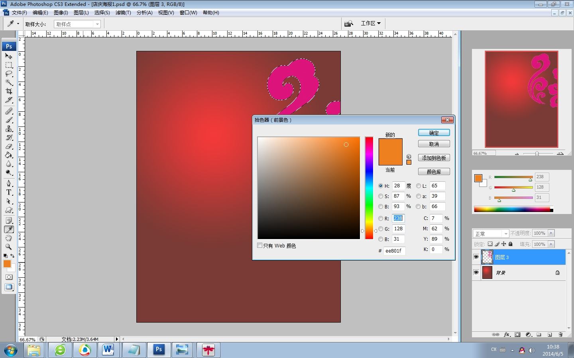Open the 不透明度 opacity slider arrow
The width and height of the screenshot is (574, 358).
coord(551,233)
